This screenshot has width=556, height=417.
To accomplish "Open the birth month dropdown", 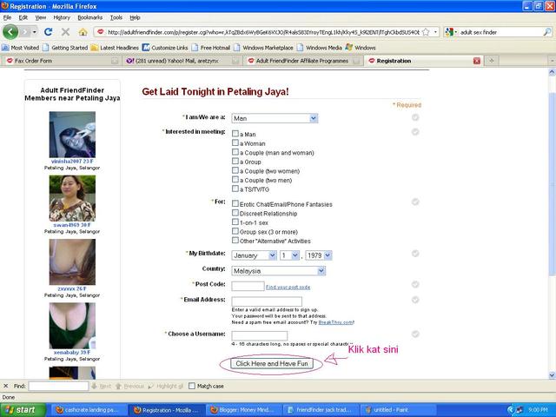I will pyautogui.click(x=254, y=255).
